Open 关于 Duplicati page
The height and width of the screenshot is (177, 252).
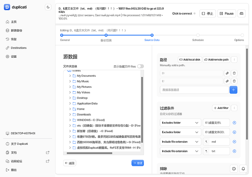(x=17, y=144)
